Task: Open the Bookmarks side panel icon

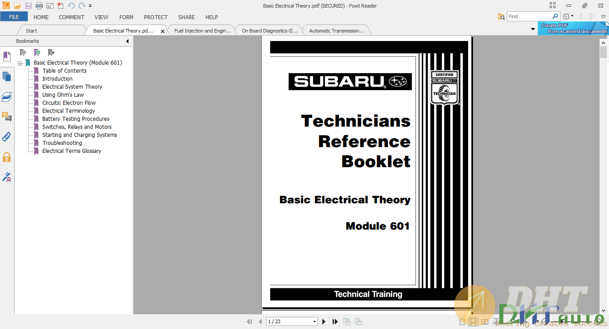Action: click(x=7, y=57)
